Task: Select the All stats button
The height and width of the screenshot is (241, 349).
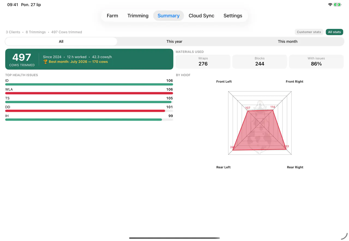Action: (x=334, y=32)
